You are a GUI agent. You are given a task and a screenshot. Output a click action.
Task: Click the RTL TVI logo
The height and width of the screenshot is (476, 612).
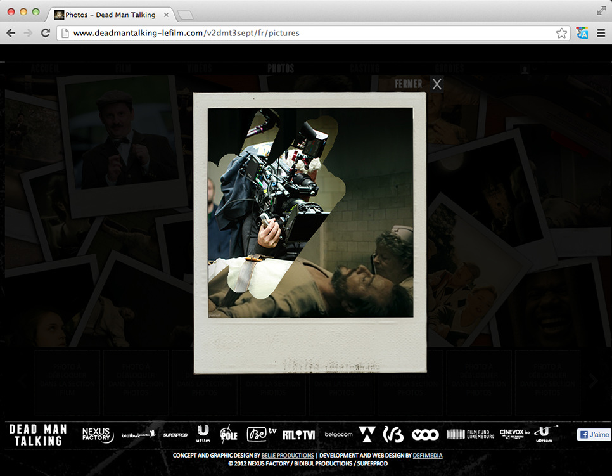[x=298, y=435]
